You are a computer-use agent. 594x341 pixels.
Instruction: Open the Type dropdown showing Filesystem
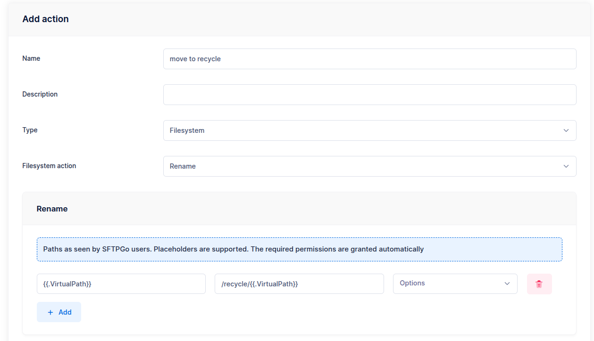pyautogui.click(x=369, y=130)
